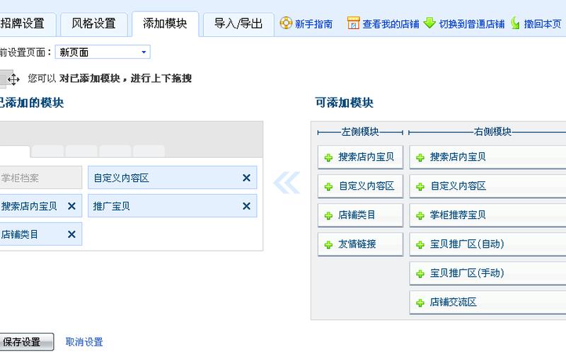
Task: Remove the added 搜索店内宝贝 module
Action: pos(72,206)
